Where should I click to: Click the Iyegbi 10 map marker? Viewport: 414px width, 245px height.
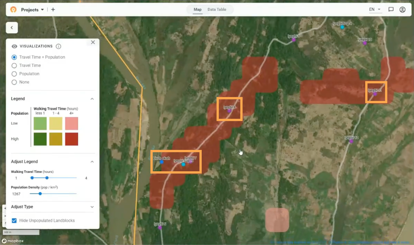365,43
